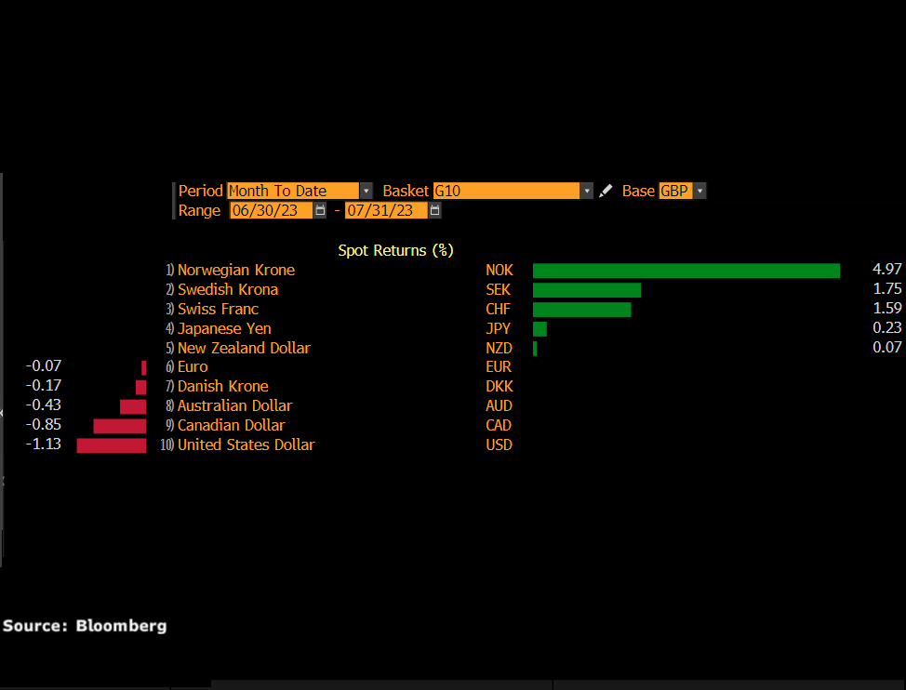Click the 06/30/23 start date field

click(271, 210)
